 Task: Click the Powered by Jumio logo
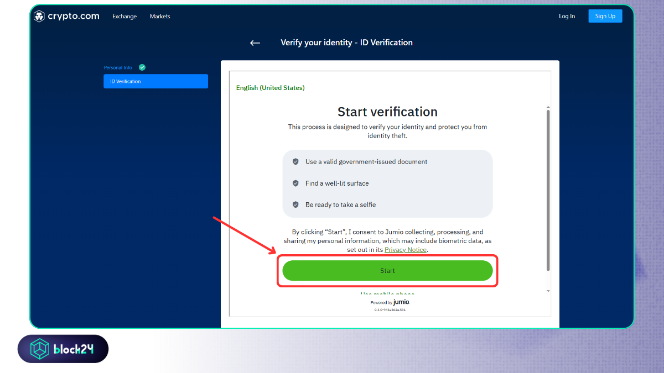(x=390, y=302)
